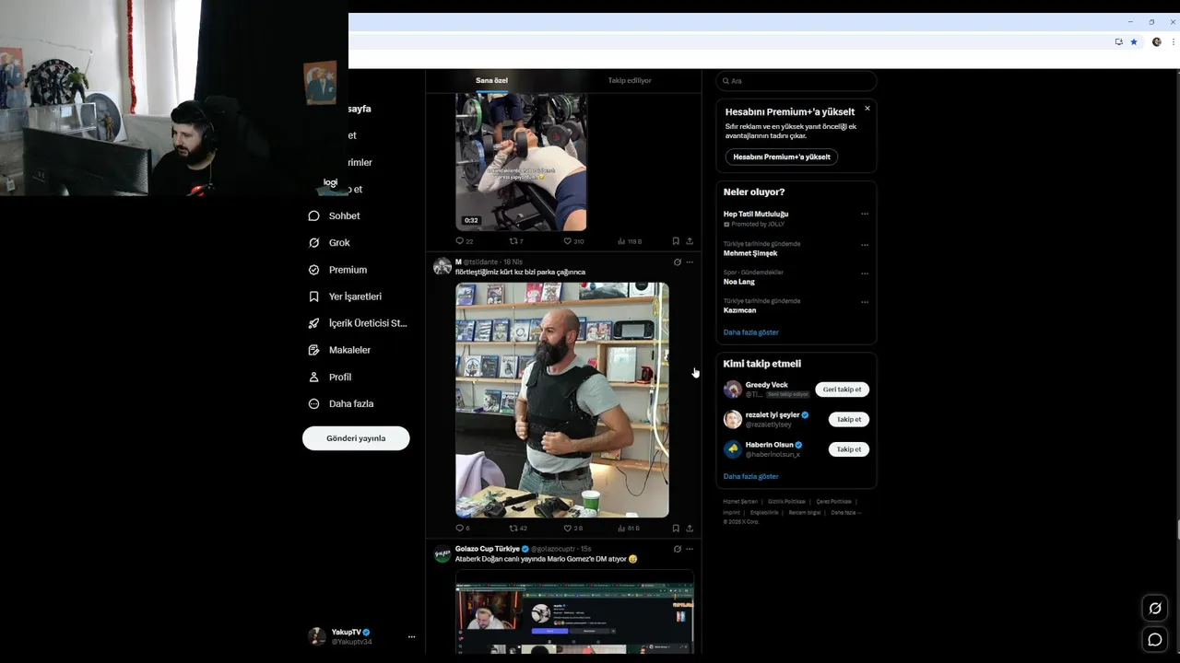View analytics of gym video post
The image size is (1180, 663).
click(x=629, y=241)
